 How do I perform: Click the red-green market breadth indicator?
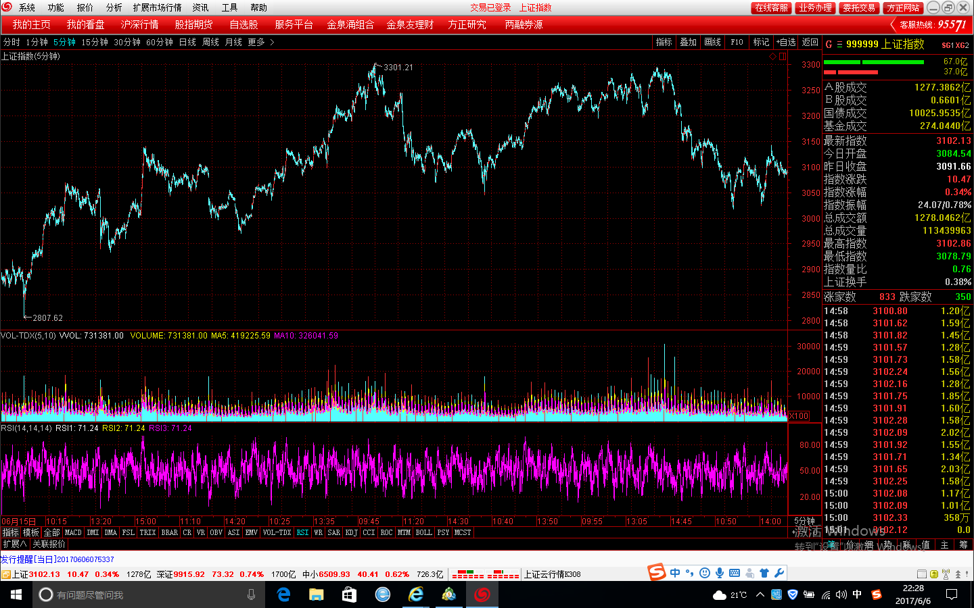[486, 574]
